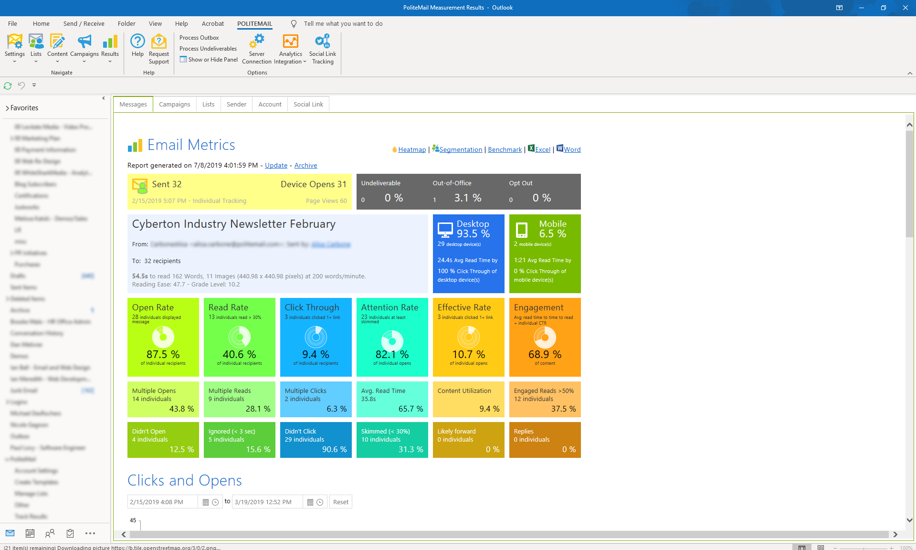This screenshot has height=550, width=916.
Task: Click the Tell me lightbulb icon
Action: tap(294, 24)
